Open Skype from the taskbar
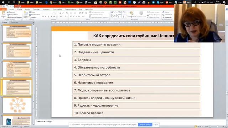The height and width of the screenshot is (128, 228). [x=160, y=2]
